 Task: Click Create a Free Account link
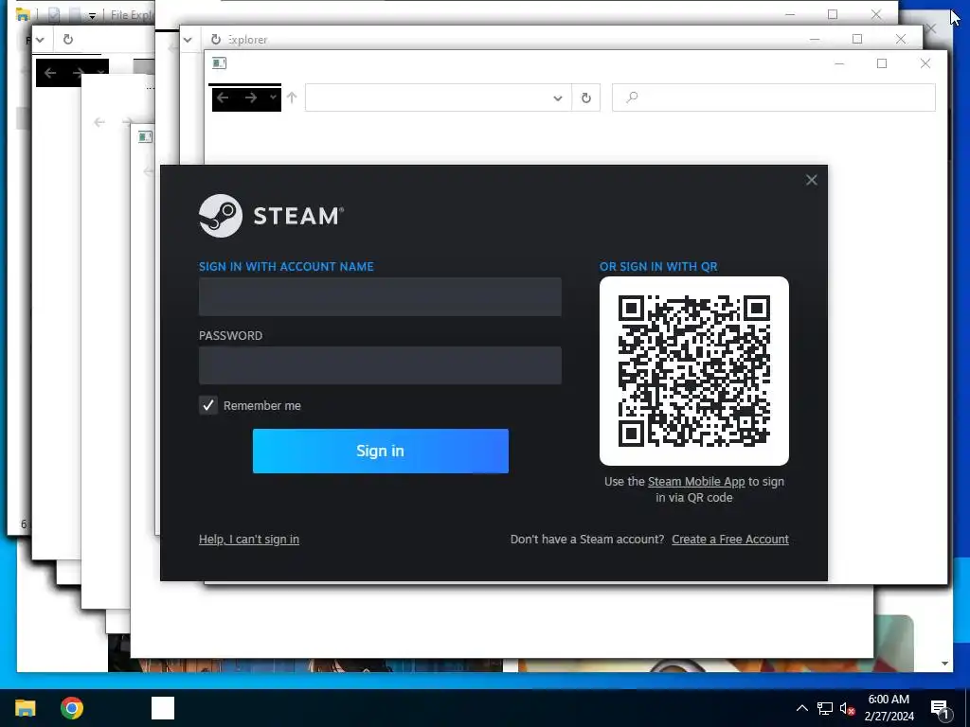[x=730, y=539]
